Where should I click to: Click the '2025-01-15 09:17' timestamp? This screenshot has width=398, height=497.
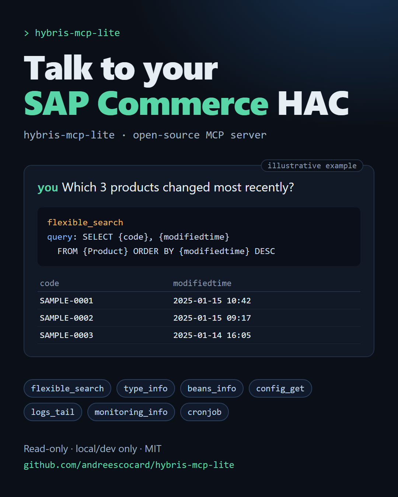point(212,318)
